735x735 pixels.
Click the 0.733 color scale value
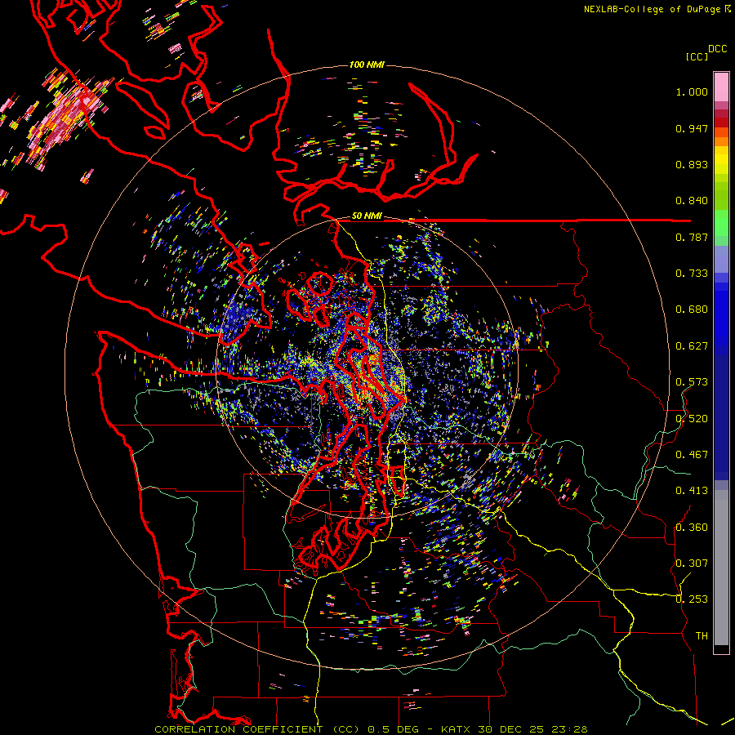692,274
